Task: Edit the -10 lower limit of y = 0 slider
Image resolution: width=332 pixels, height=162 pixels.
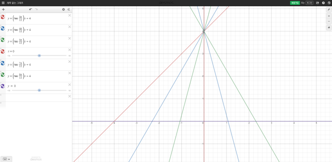Action: pyautogui.click(x=8, y=90)
